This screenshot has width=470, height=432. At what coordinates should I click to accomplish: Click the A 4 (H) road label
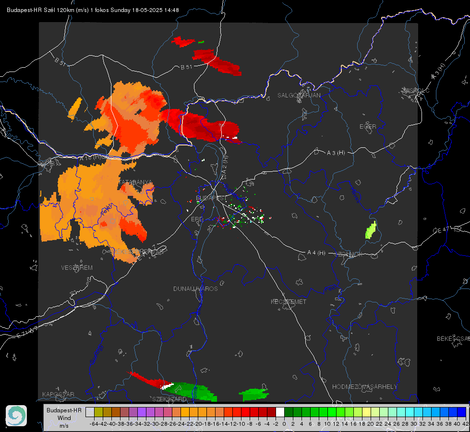click(316, 253)
